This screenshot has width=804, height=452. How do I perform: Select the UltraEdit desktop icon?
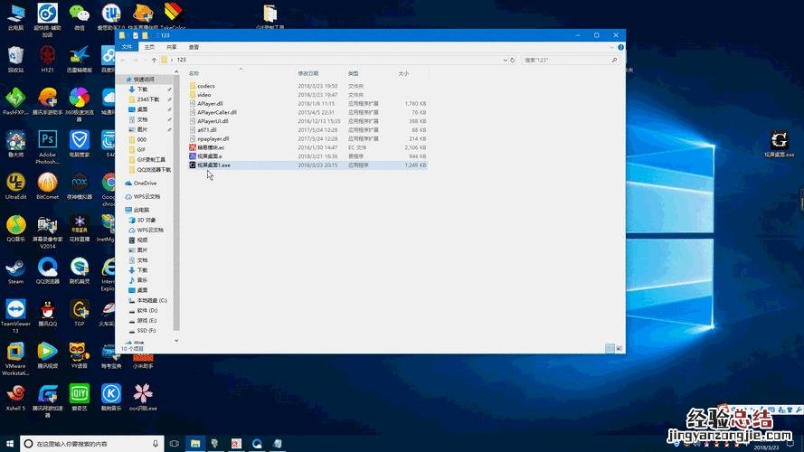click(x=15, y=183)
